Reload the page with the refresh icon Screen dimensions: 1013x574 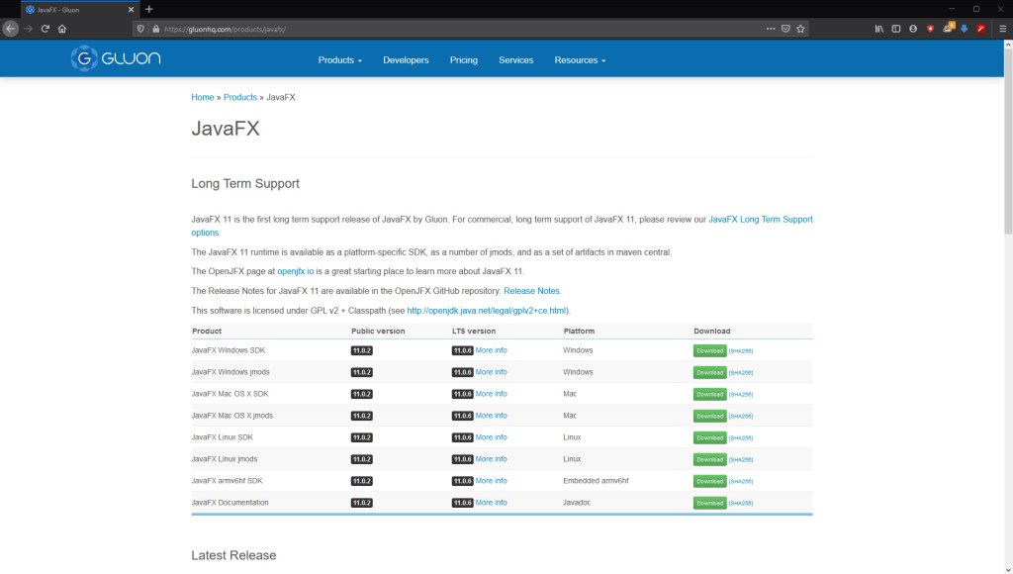pyautogui.click(x=46, y=29)
